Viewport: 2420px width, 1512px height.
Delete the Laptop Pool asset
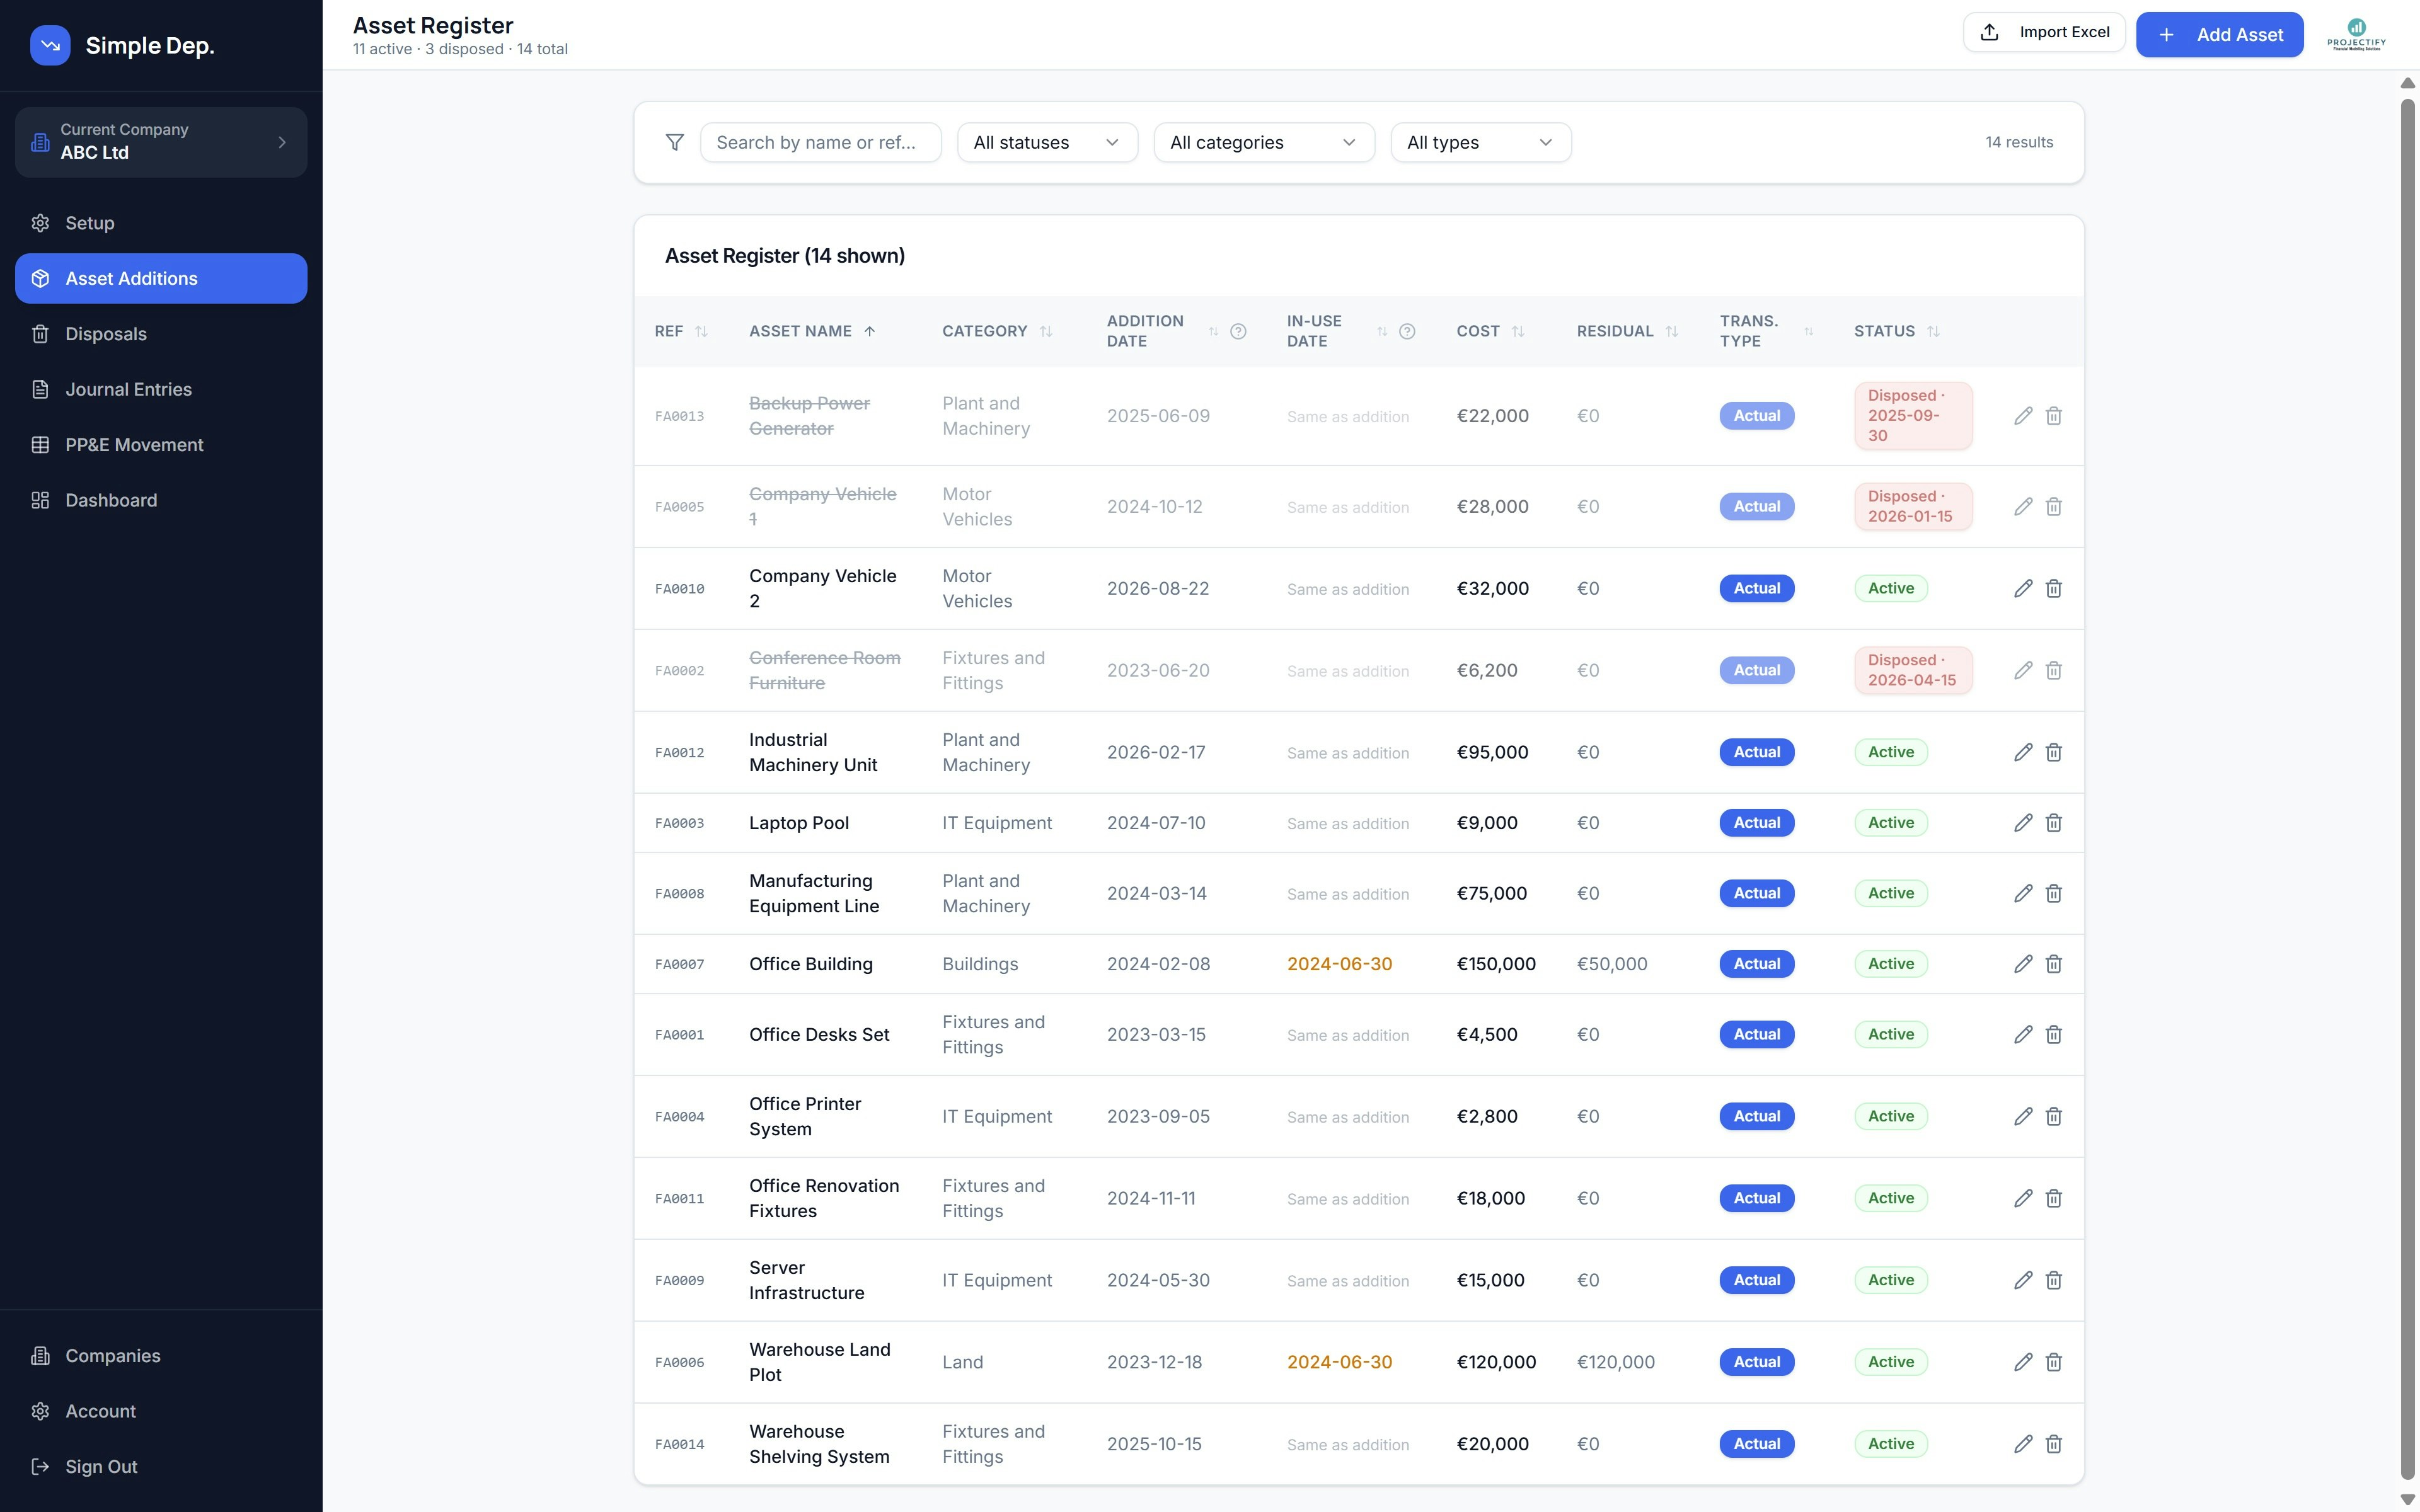coord(2053,823)
